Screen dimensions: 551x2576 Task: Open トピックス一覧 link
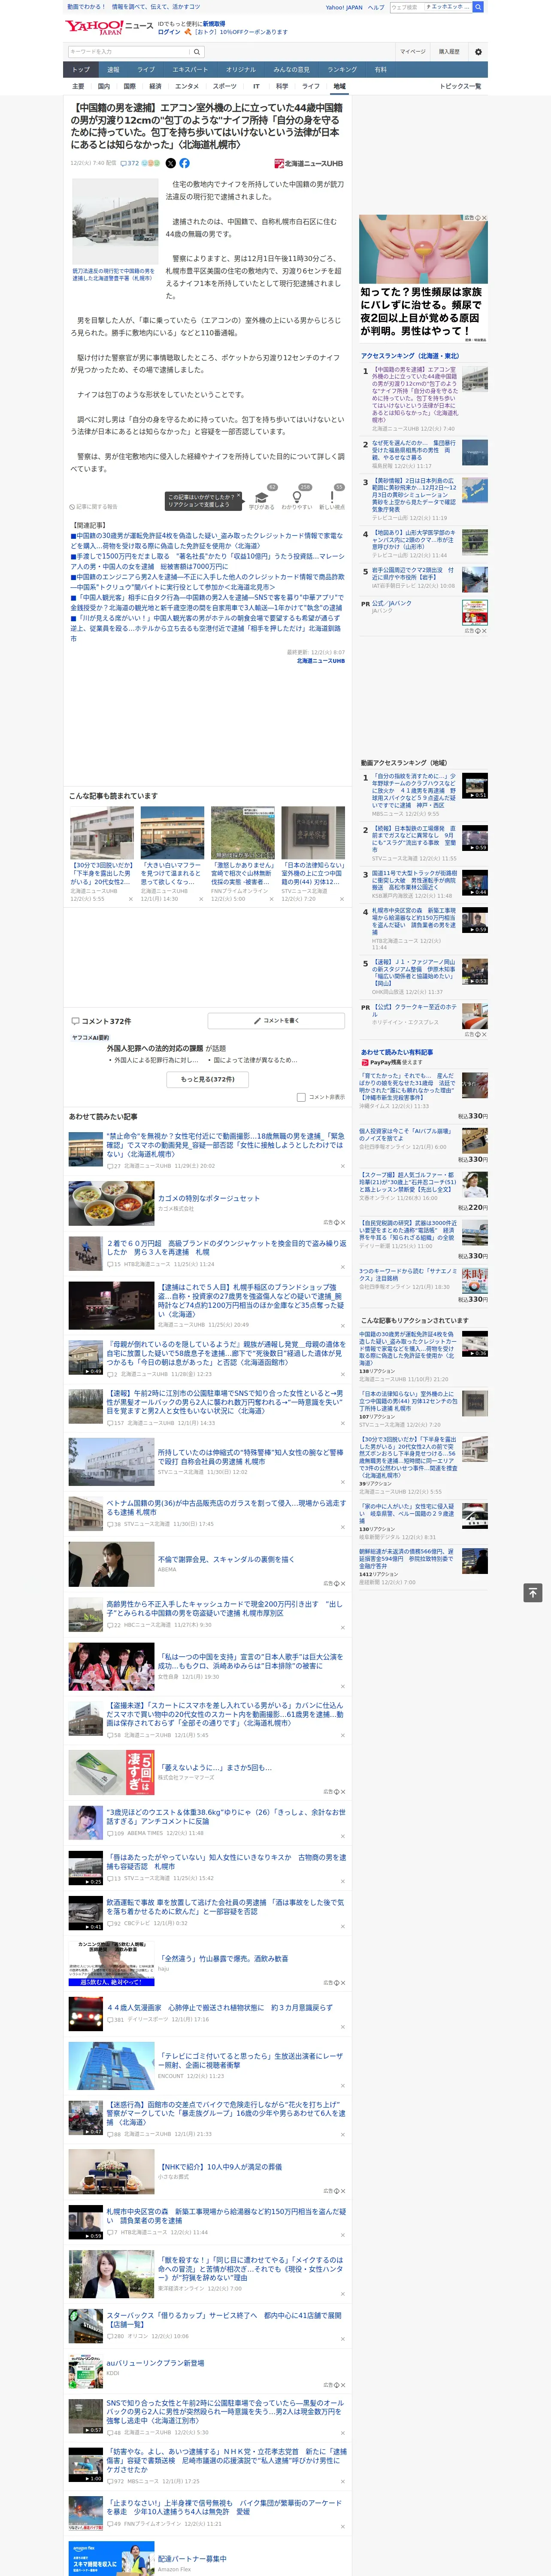pos(460,86)
